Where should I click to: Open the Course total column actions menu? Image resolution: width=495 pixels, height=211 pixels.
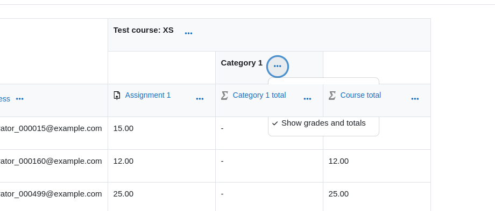pos(415,99)
